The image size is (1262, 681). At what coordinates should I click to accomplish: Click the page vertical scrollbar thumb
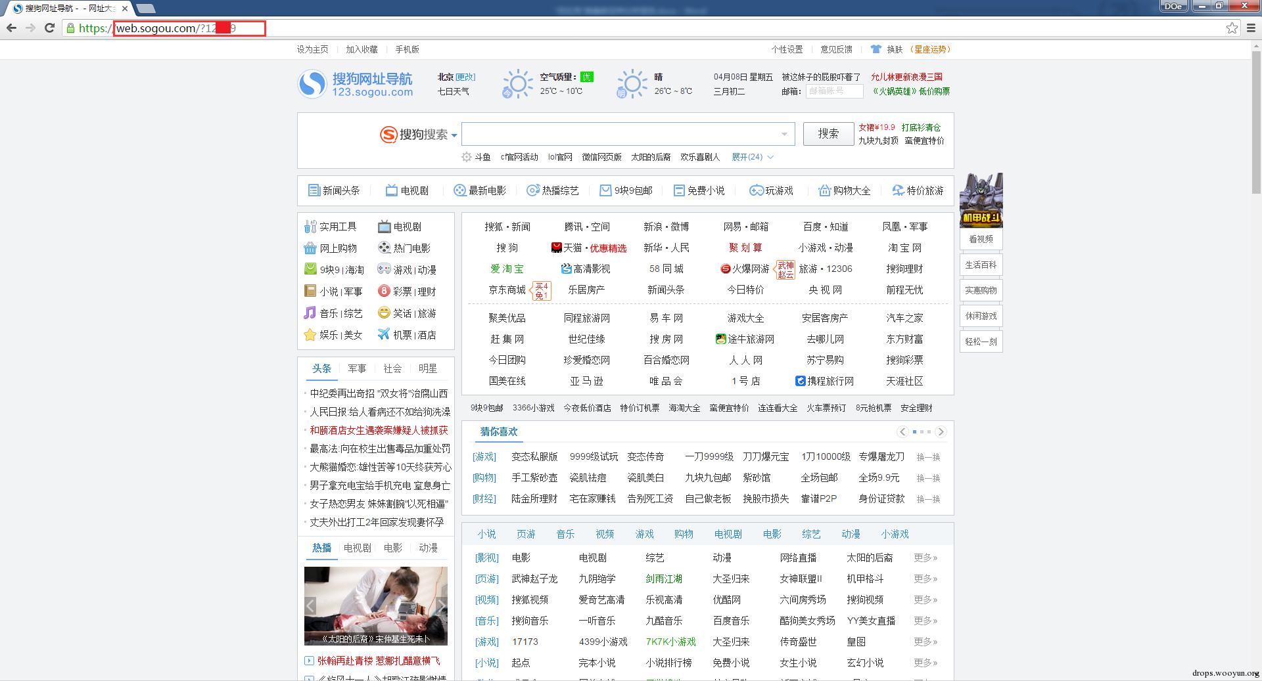[x=1255, y=121]
